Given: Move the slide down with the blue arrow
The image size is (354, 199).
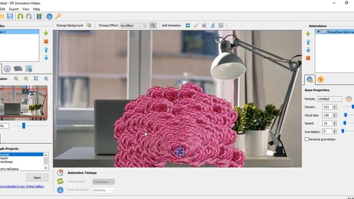Looking at the screenshot, I should point(46,57).
